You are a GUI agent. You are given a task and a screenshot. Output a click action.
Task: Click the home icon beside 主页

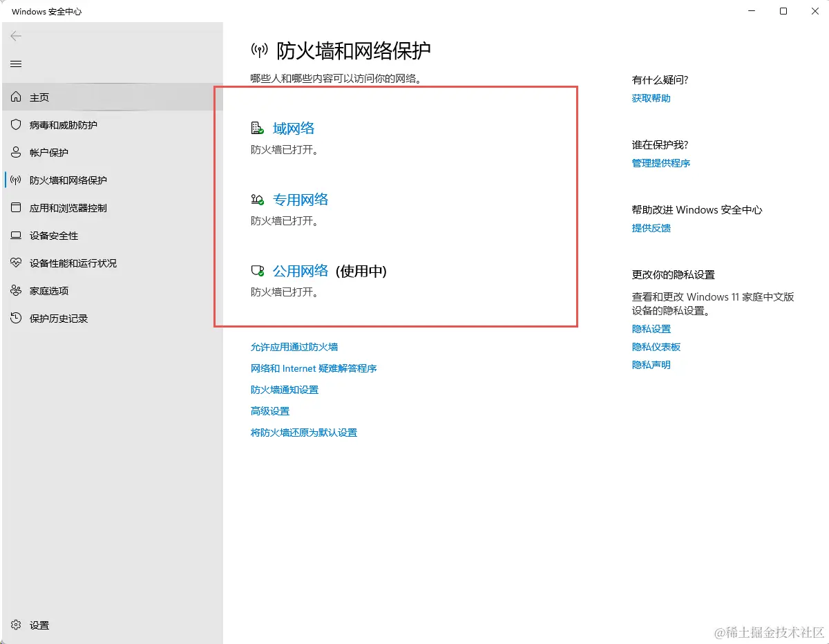point(16,97)
